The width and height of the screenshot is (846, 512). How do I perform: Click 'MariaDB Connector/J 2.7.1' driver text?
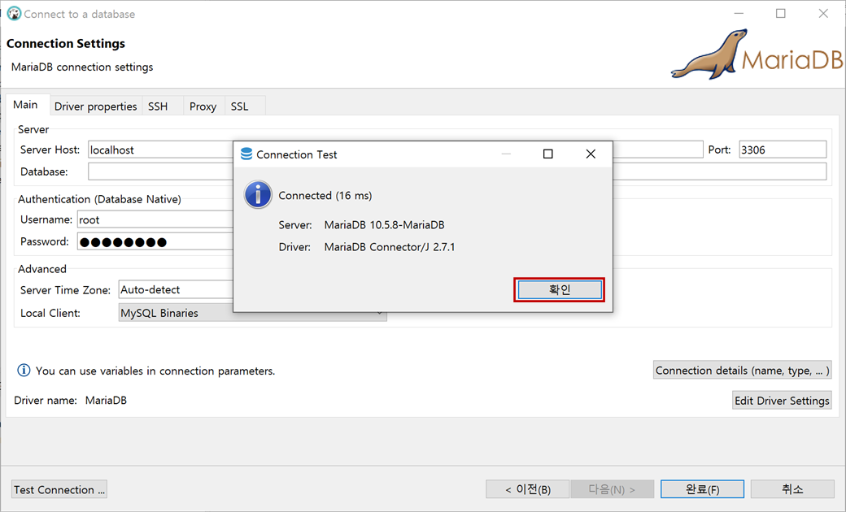pyautogui.click(x=390, y=247)
